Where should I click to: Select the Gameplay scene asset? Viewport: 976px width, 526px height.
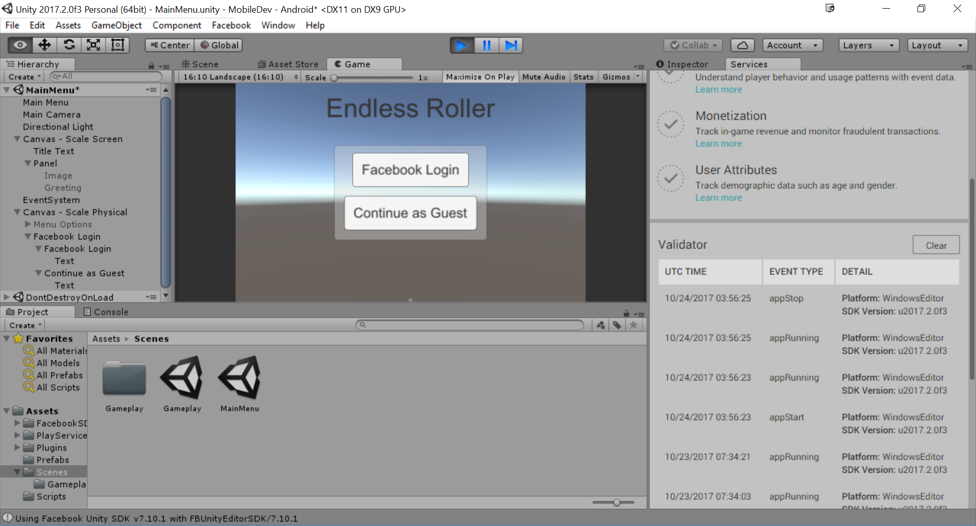[x=182, y=384]
